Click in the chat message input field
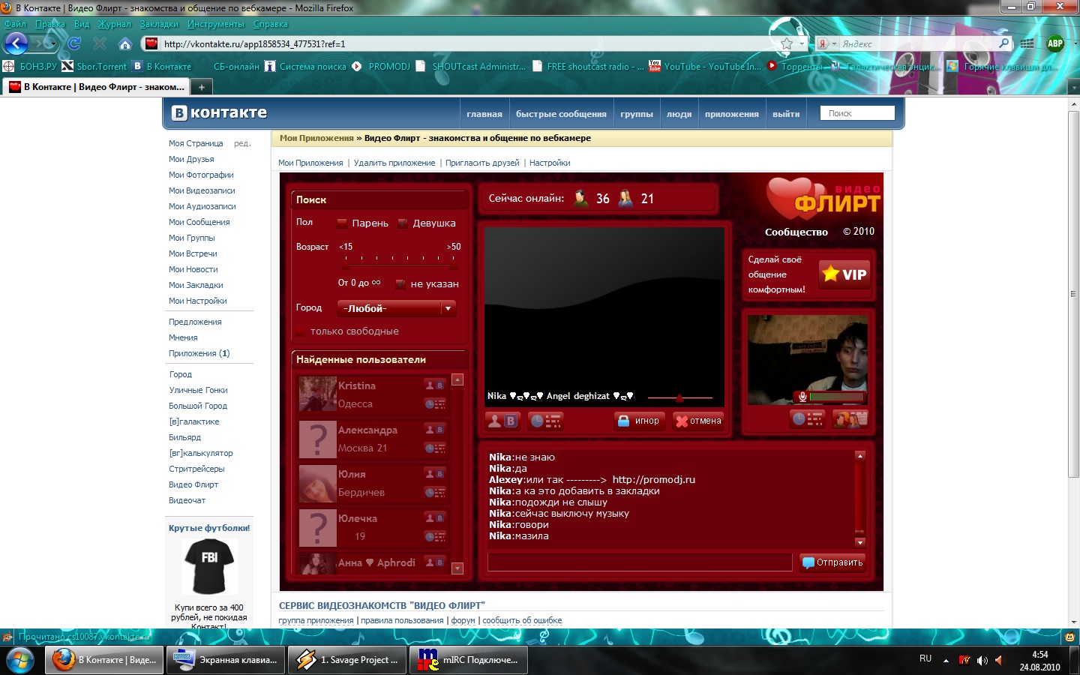1080x675 pixels. click(640, 562)
